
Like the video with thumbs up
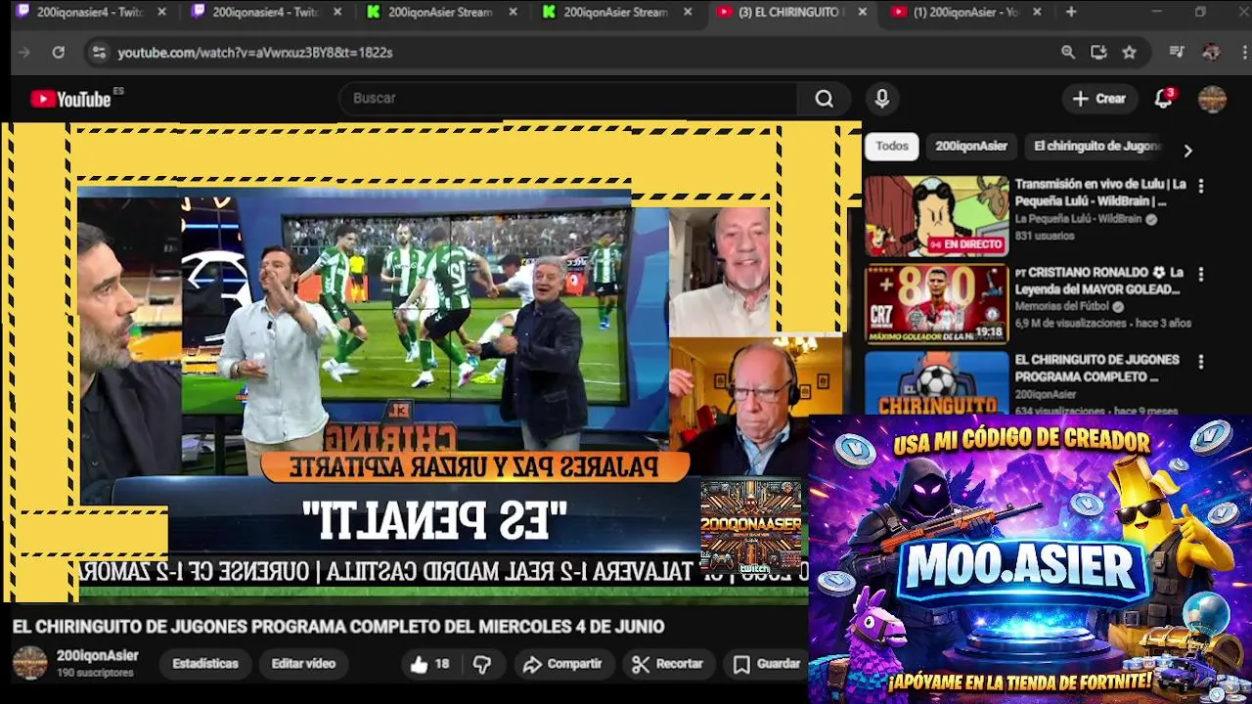[429, 665]
